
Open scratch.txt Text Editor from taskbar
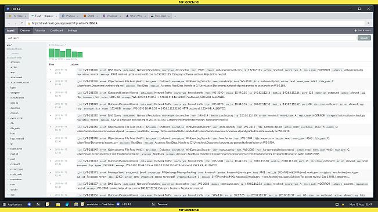coord(98,204)
